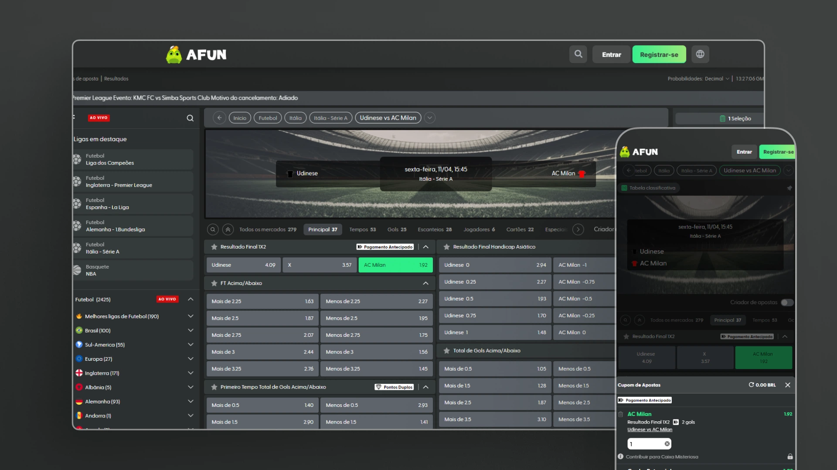Open Basquete NBA featured league
Image resolution: width=837 pixels, height=470 pixels.
pos(133,270)
